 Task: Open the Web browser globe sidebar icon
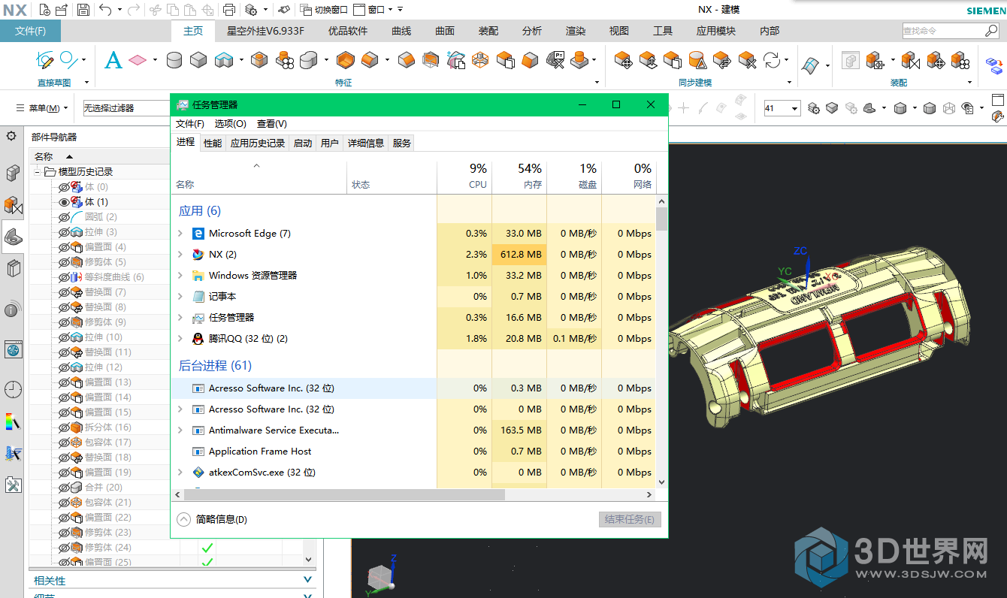point(13,349)
